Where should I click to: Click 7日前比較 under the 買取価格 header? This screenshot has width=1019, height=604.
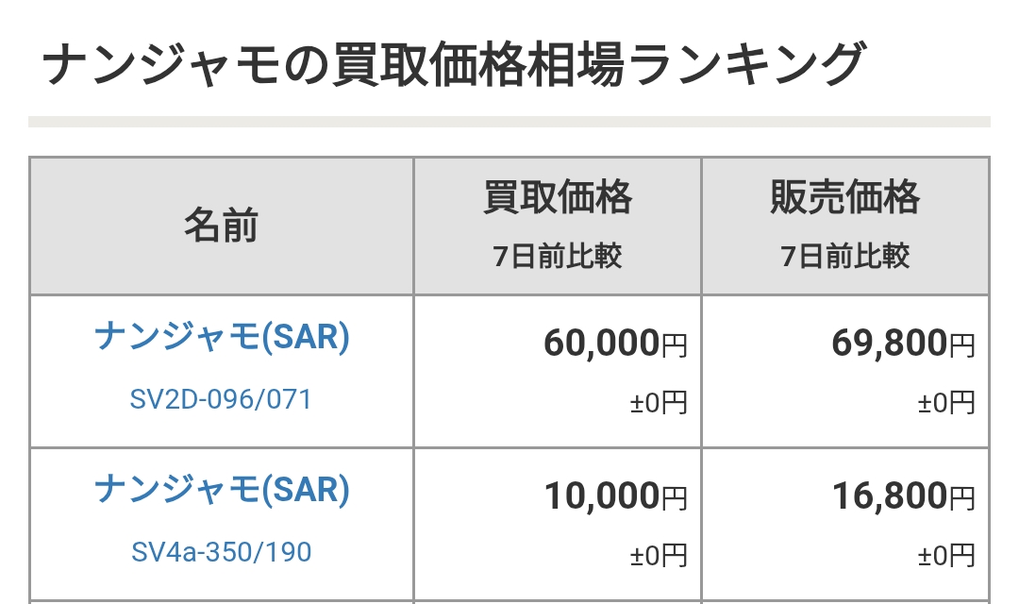[x=558, y=256]
